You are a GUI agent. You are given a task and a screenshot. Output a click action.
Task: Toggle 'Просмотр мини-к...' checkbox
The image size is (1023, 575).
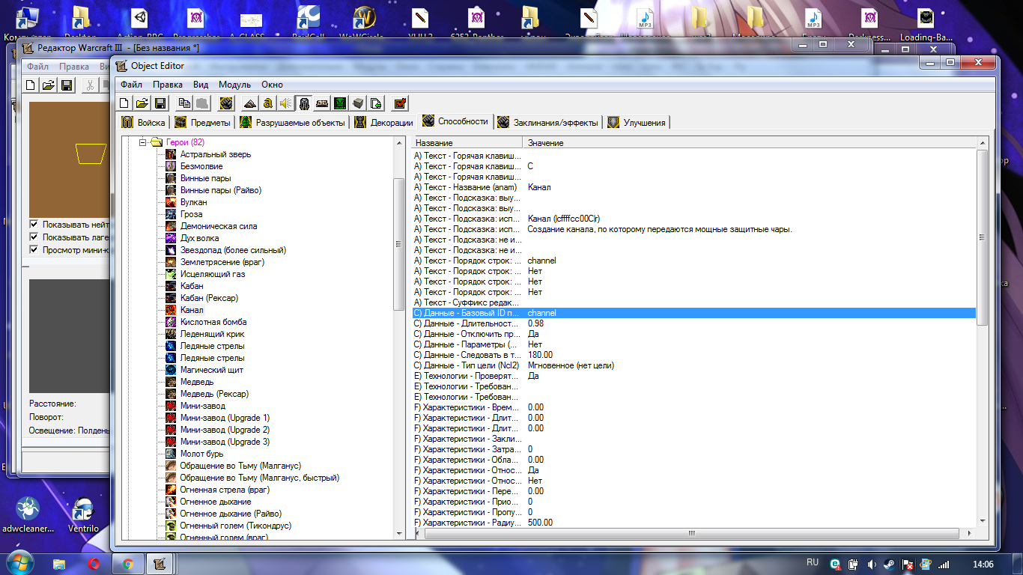coord(34,250)
